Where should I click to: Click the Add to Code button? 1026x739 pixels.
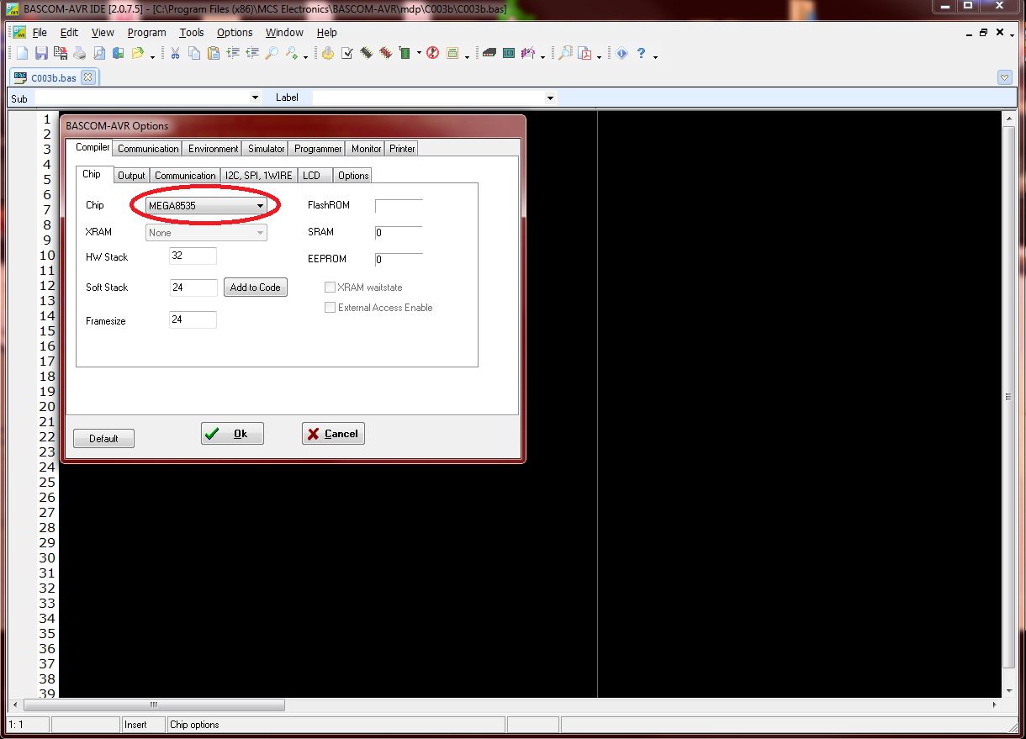[x=256, y=288]
